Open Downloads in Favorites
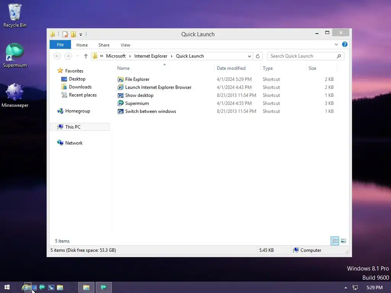Screen dimensions: 391x293 (76, 87)
